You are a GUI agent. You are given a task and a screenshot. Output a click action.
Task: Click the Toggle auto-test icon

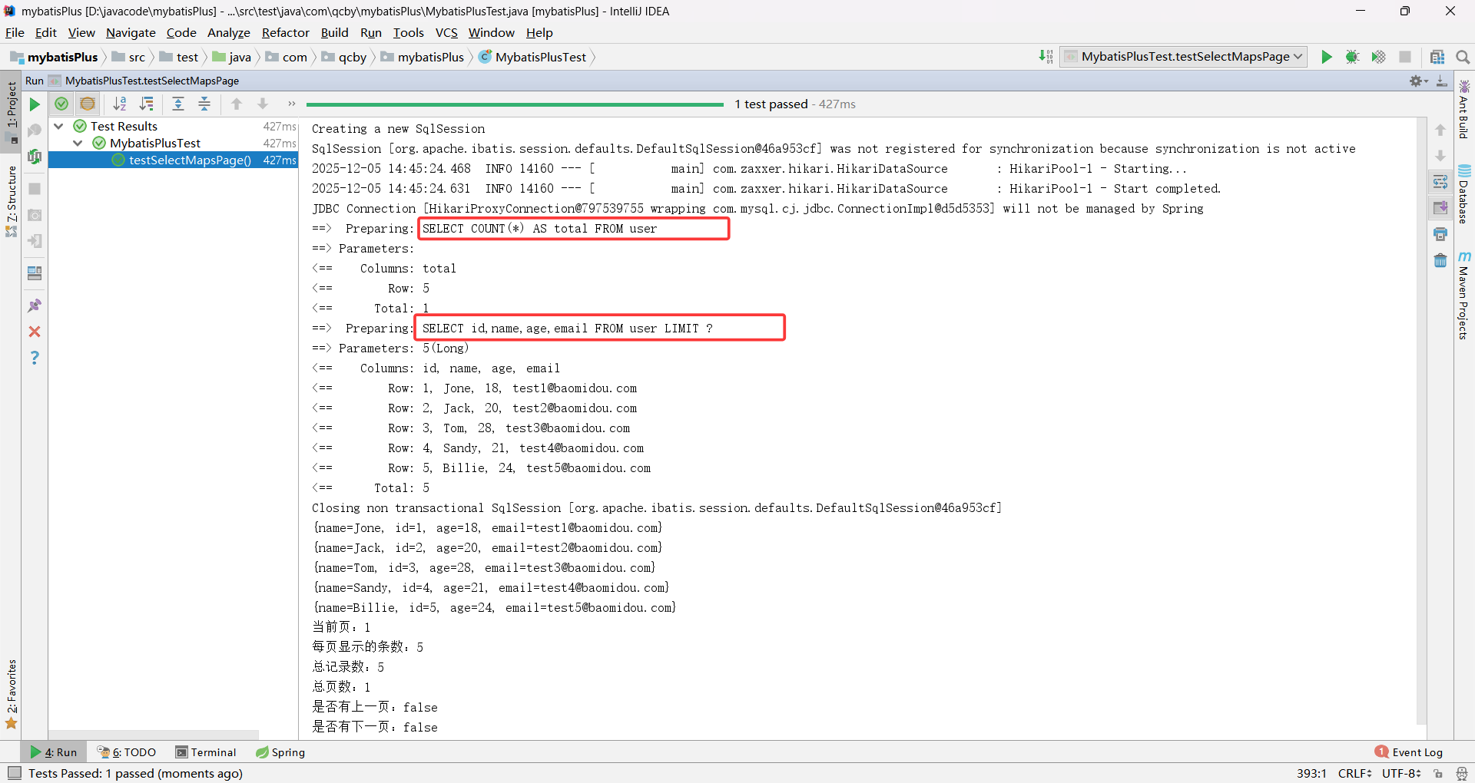pos(35,157)
